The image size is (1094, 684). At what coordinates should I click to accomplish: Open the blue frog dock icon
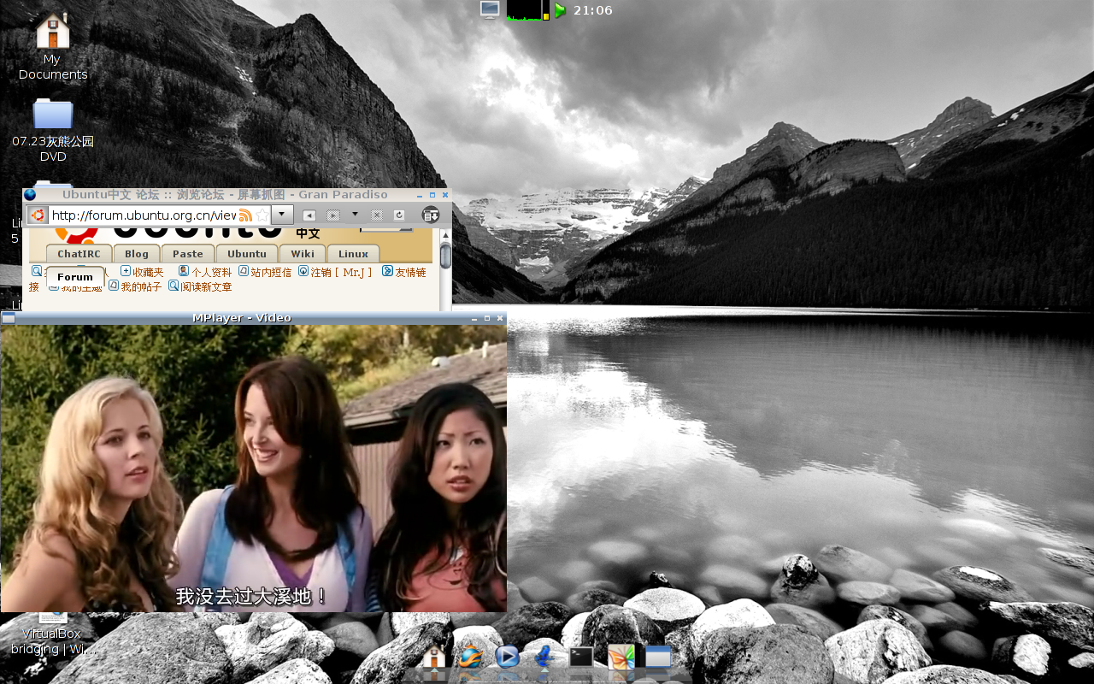coord(542,657)
